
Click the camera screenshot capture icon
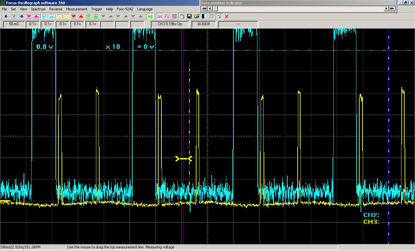tap(219, 16)
